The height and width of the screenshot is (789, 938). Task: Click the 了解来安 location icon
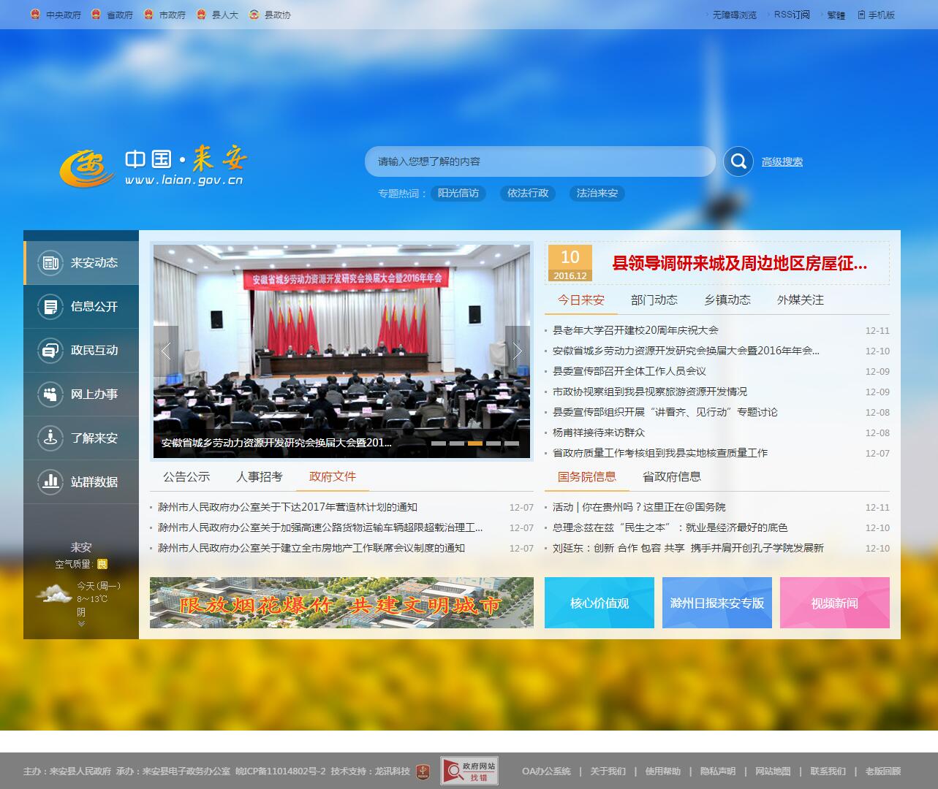click(x=50, y=438)
